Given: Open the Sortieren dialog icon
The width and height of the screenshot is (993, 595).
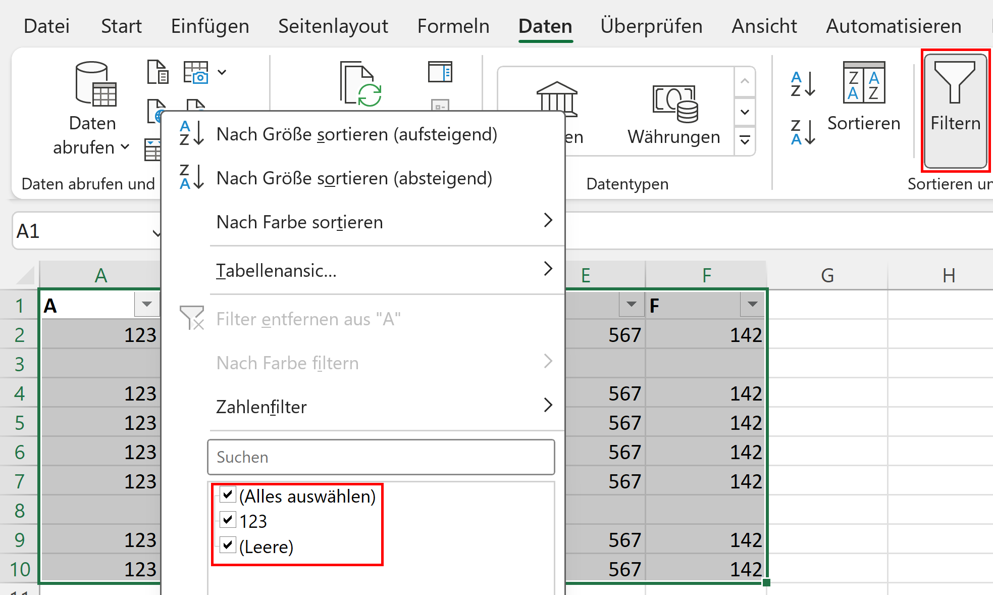Looking at the screenshot, I should [864, 82].
